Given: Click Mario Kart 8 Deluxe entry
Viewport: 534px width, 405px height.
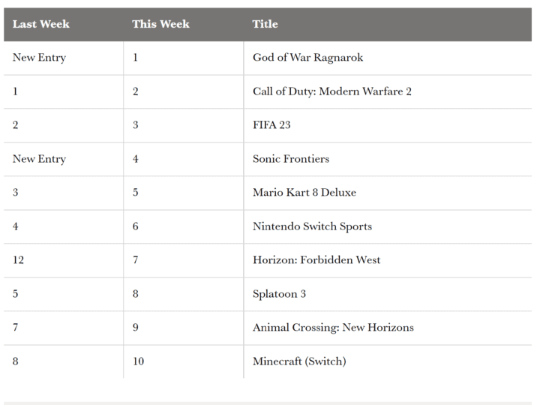Looking at the screenshot, I should [x=304, y=193].
